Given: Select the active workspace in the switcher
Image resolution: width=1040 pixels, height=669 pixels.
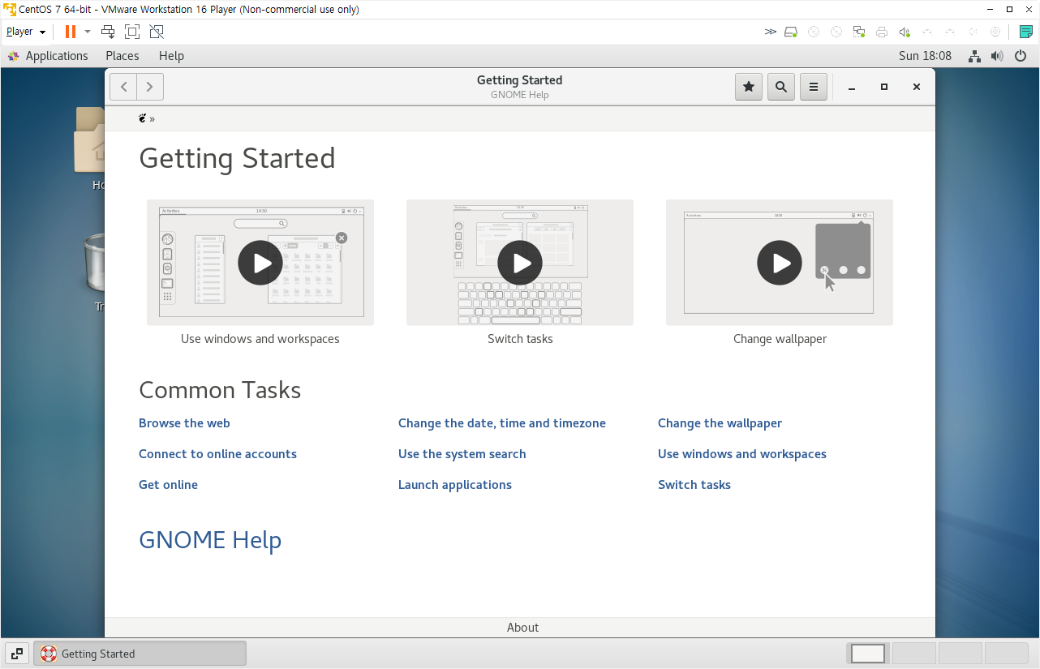Looking at the screenshot, I should 868,654.
